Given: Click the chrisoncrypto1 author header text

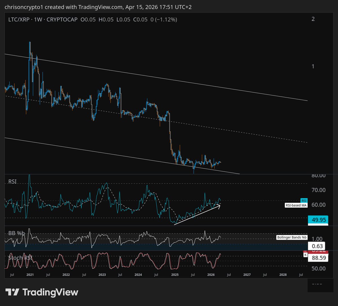Looking at the screenshot, I should point(24,7).
